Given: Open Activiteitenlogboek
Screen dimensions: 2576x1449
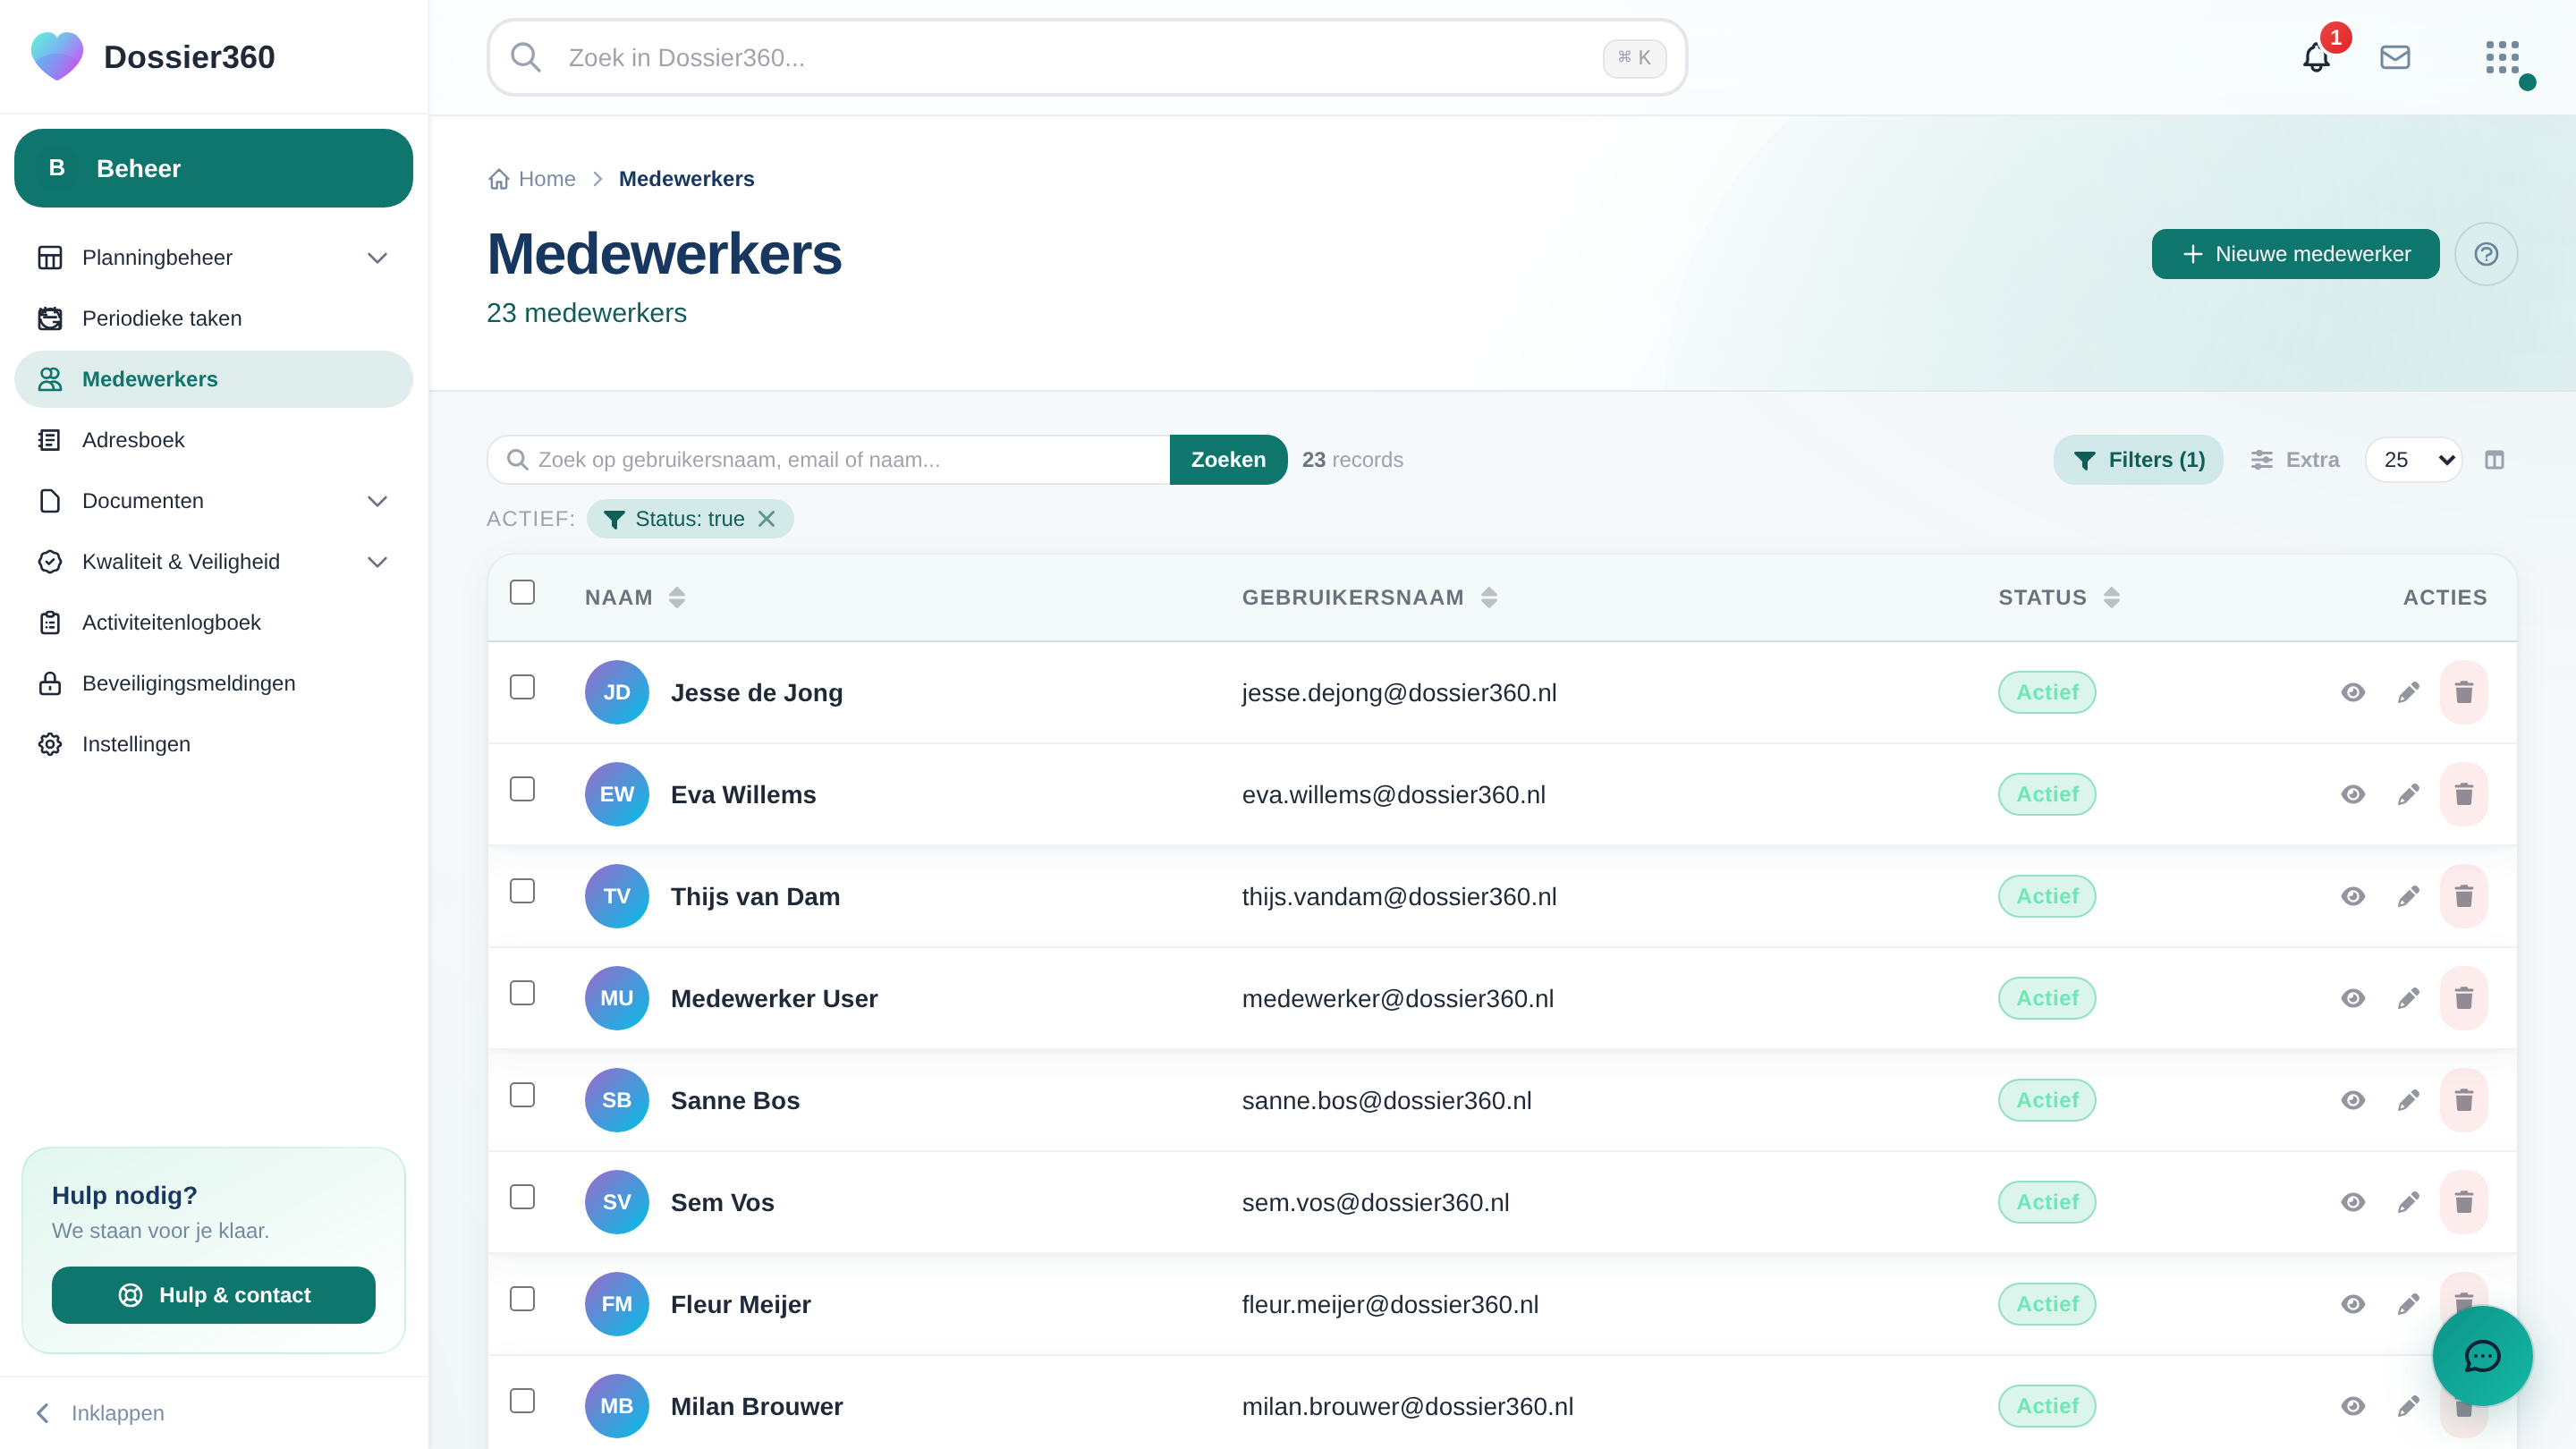Looking at the screenshot, I should pos(213,623).
